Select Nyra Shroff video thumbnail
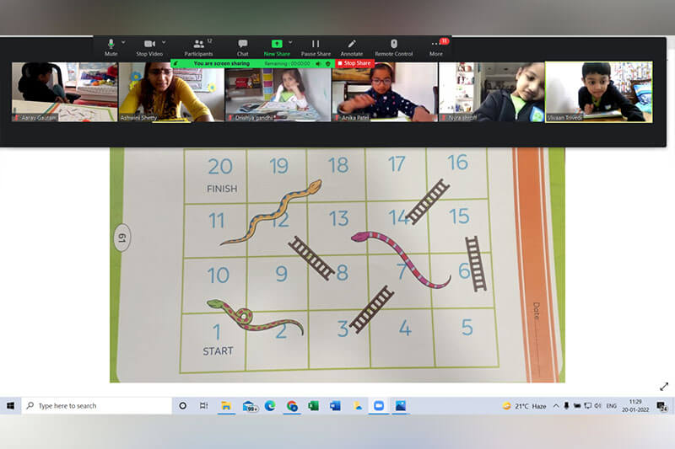The image size is (675, 449). click(x=492, y=92)
